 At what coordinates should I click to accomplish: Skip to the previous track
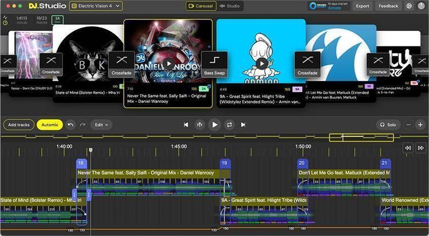tap(186, 125)
